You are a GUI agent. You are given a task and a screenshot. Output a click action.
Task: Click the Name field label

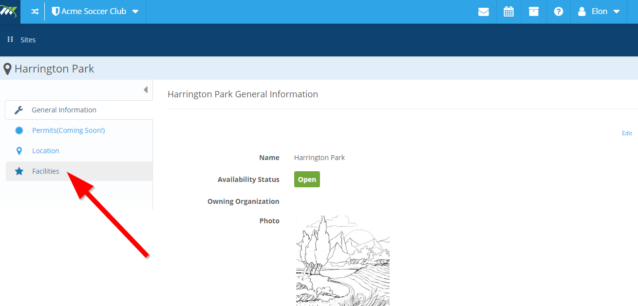click(x=269, y=158)
